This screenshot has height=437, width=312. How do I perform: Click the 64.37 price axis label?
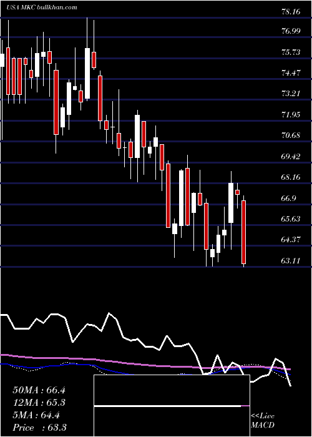291,240
